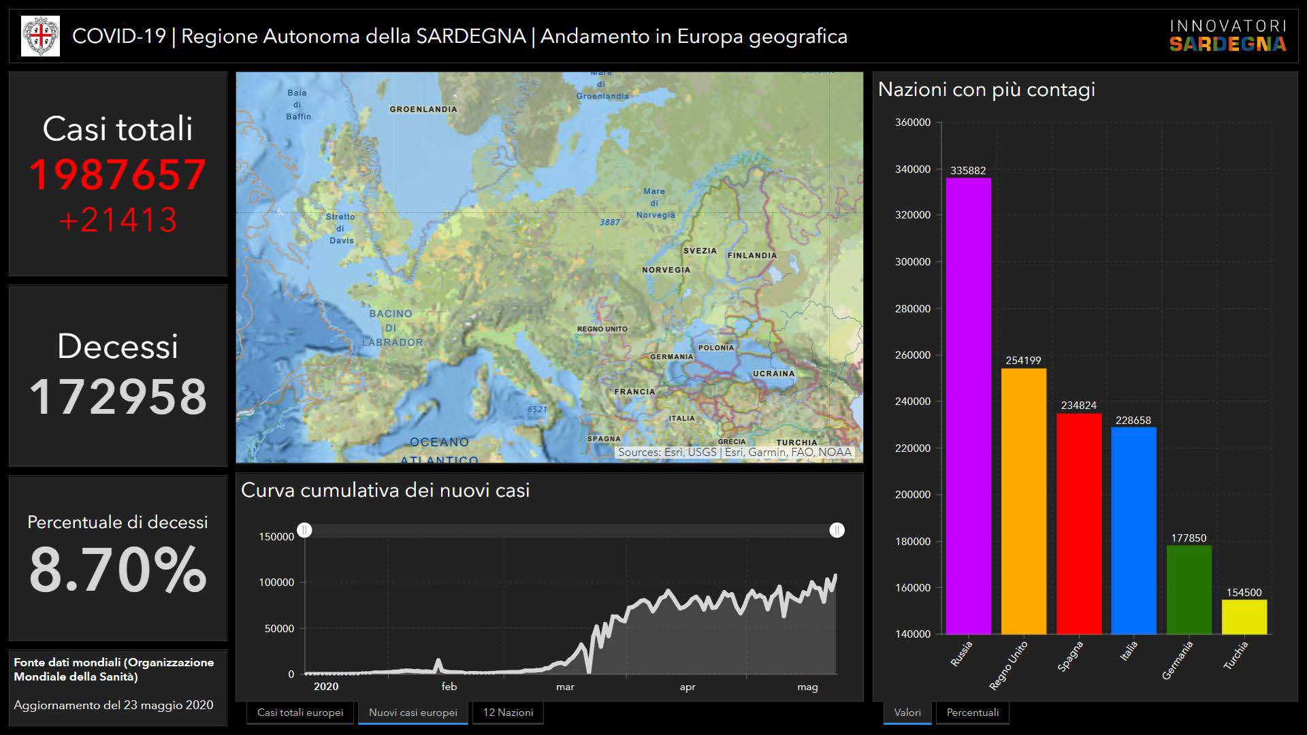Select the blue Italia bar

point(1133,531)
